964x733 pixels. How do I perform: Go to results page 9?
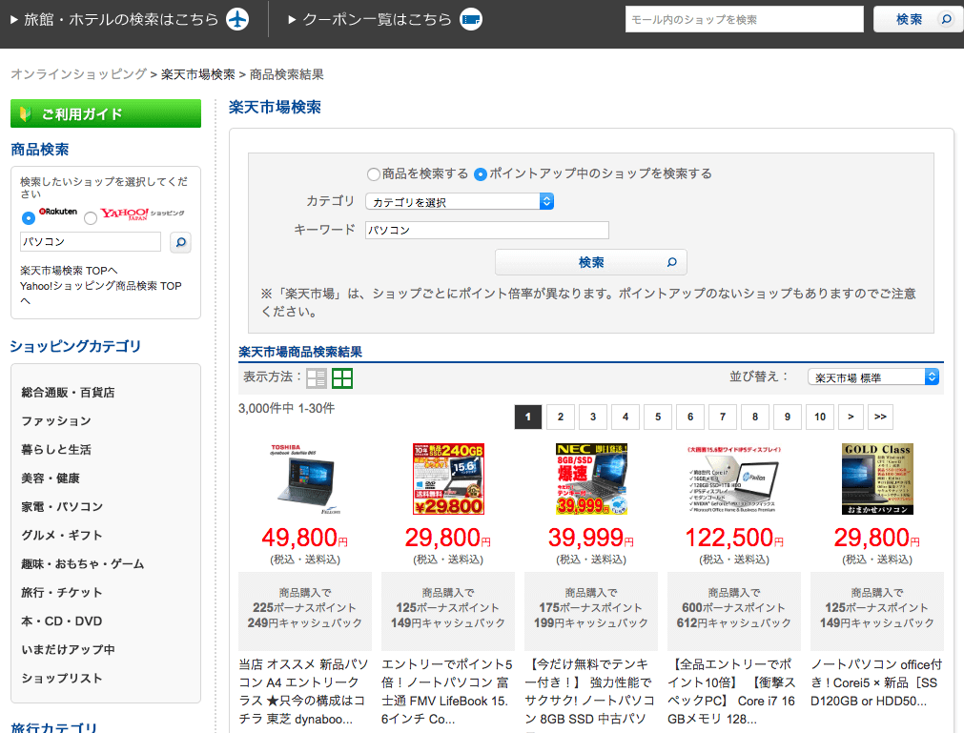point(788,417)
